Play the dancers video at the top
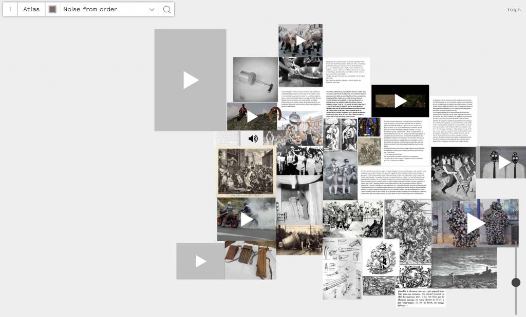Image resolution: width=526 pixels, height=317 pixels. (300, 40)
